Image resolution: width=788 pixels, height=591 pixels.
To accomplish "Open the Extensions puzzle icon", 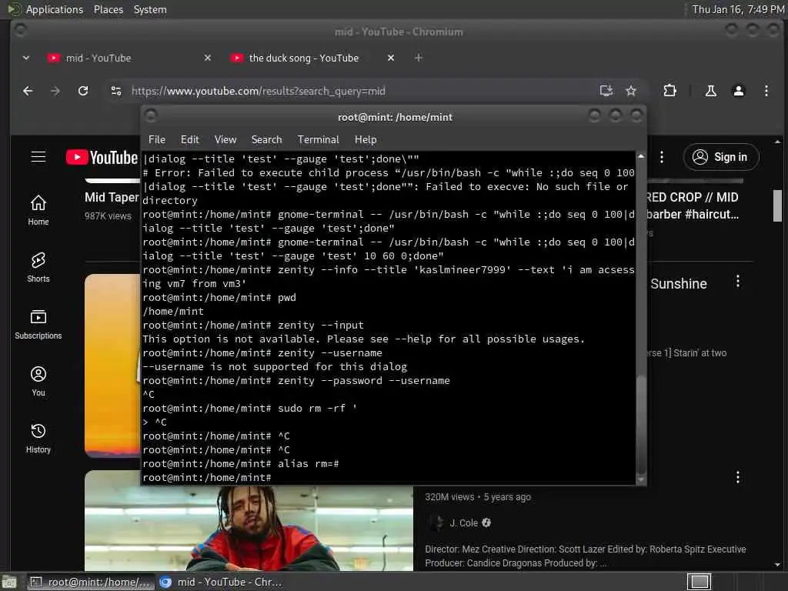I will (x=670, y=91).
